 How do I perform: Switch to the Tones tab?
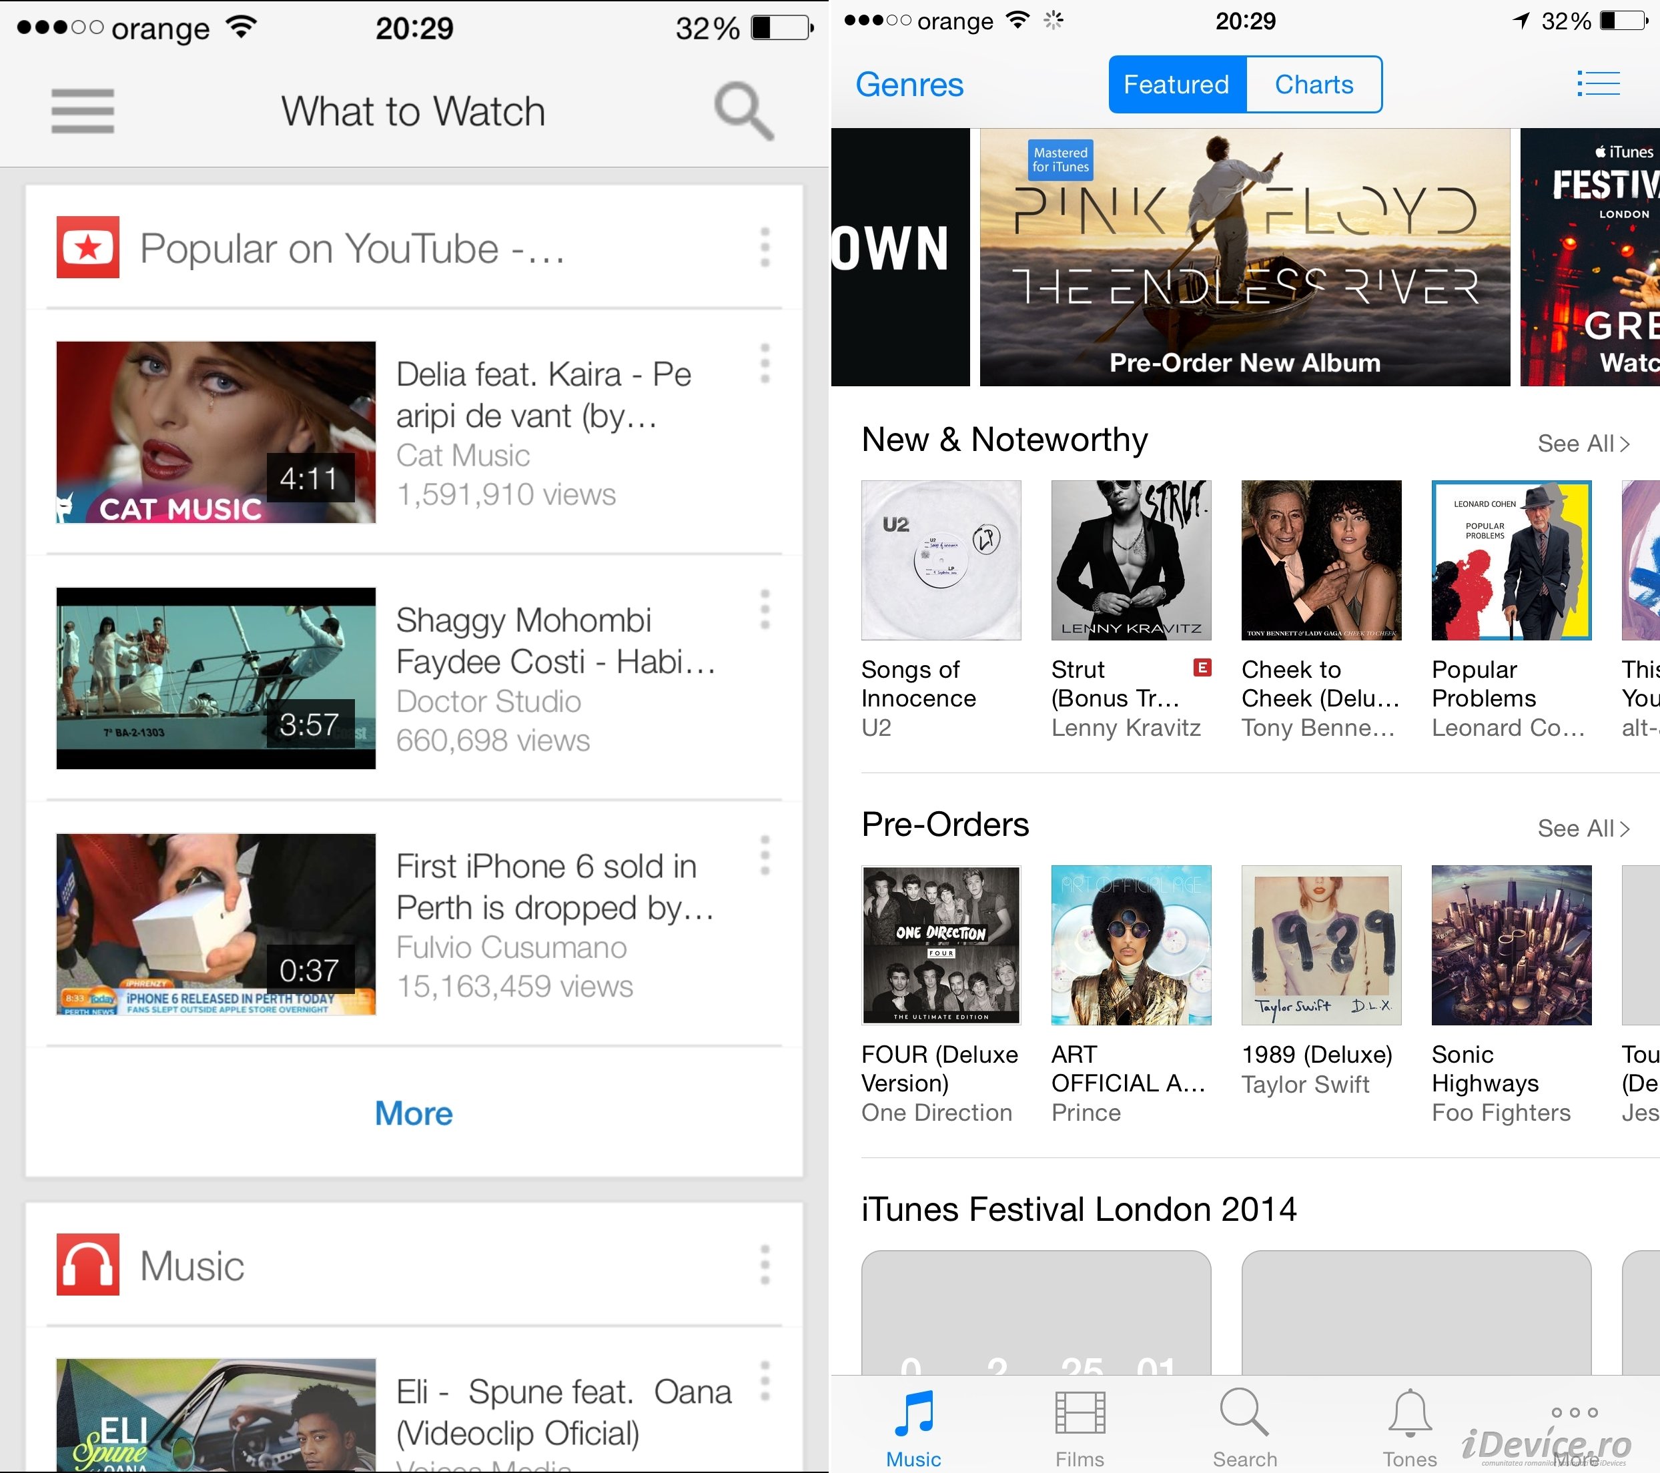pyautogui.click(x=1410, y=1428)
